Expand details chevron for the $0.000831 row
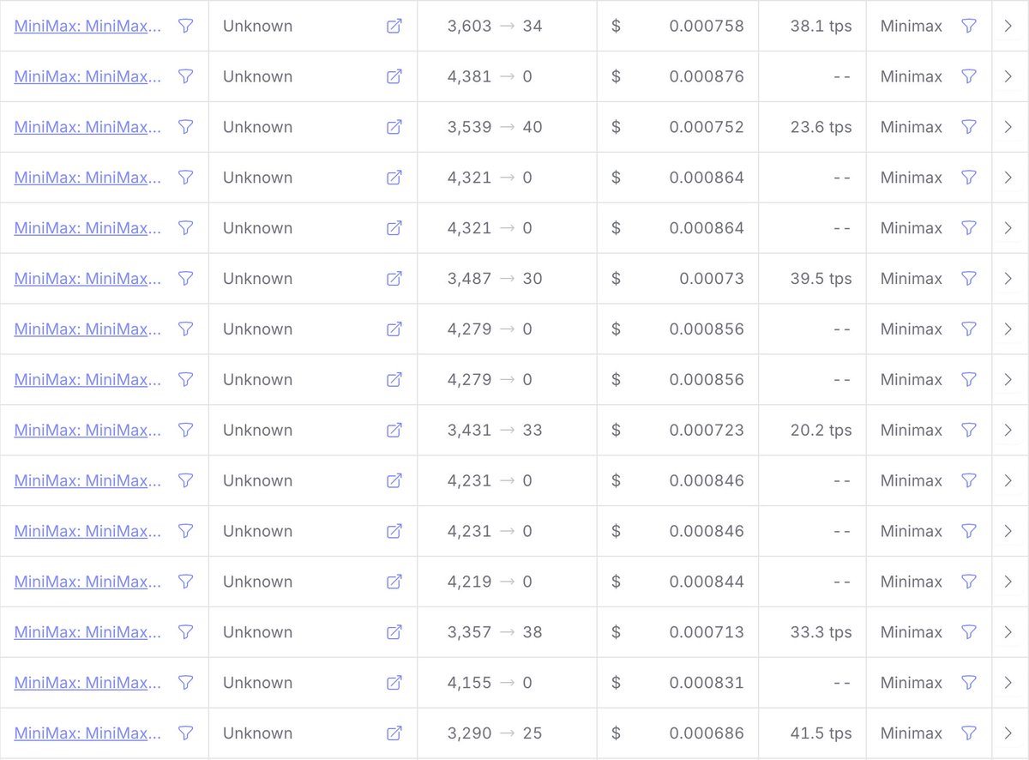The width and height of the screenshot is (1029, 760). click(1008, 683)
